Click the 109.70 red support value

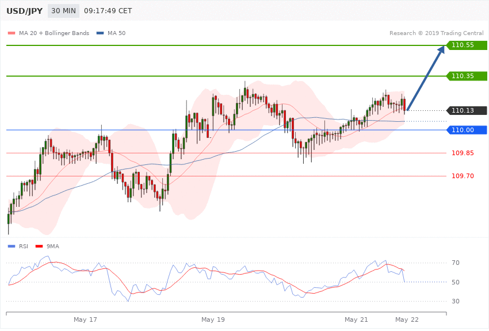[463, 176]
